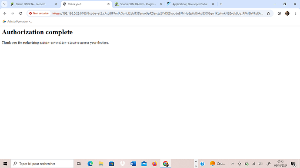
Task: Open a new tab with the plus button
Action: click(x=221, y=4)
